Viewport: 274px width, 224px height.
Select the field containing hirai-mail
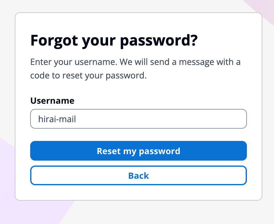tap(138, 119)
